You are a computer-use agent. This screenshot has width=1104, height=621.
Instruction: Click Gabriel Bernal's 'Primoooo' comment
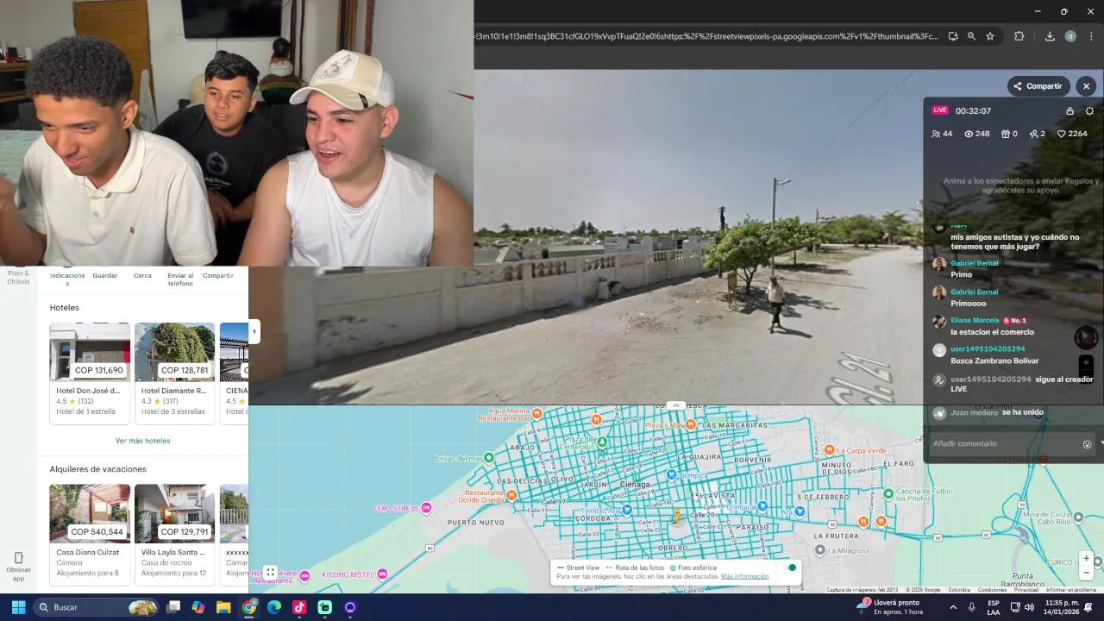tap(967, 303)
